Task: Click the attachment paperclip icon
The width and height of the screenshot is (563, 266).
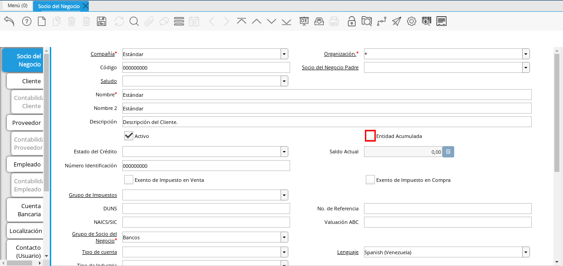Action: [149, 21]
